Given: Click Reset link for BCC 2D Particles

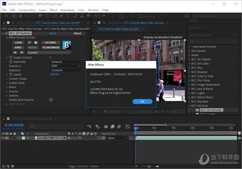Looking at the screenshot, I should coord(53,33).
